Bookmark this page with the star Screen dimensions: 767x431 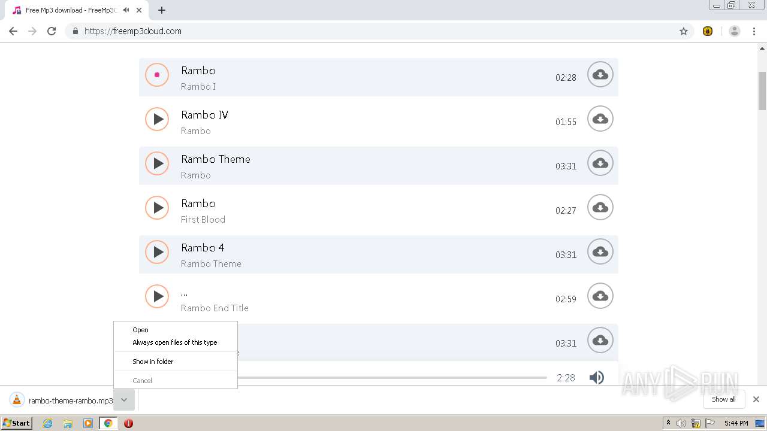(x=684, y=31)
